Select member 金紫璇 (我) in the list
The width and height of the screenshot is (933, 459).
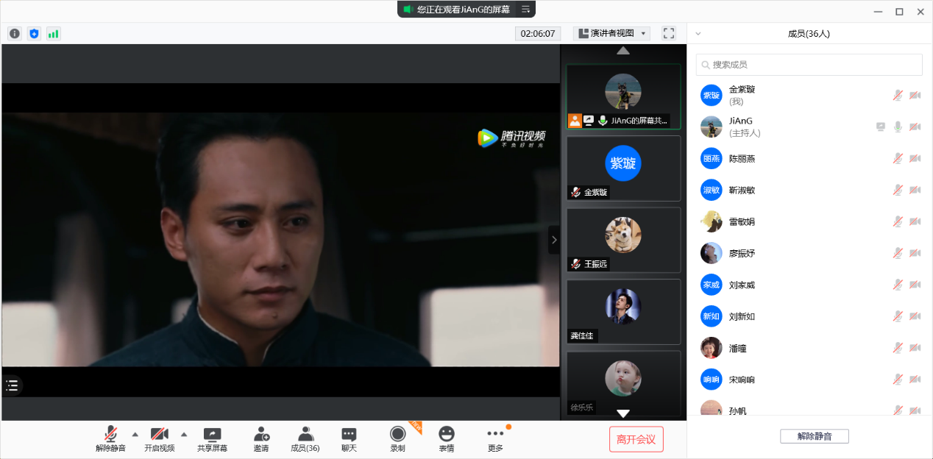click(x=809, y=95)
